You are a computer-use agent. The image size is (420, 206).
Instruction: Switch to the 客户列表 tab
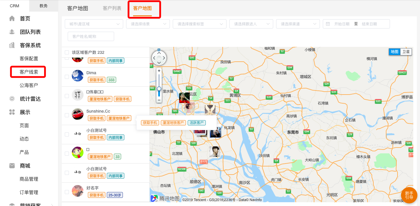pos(112,8)
